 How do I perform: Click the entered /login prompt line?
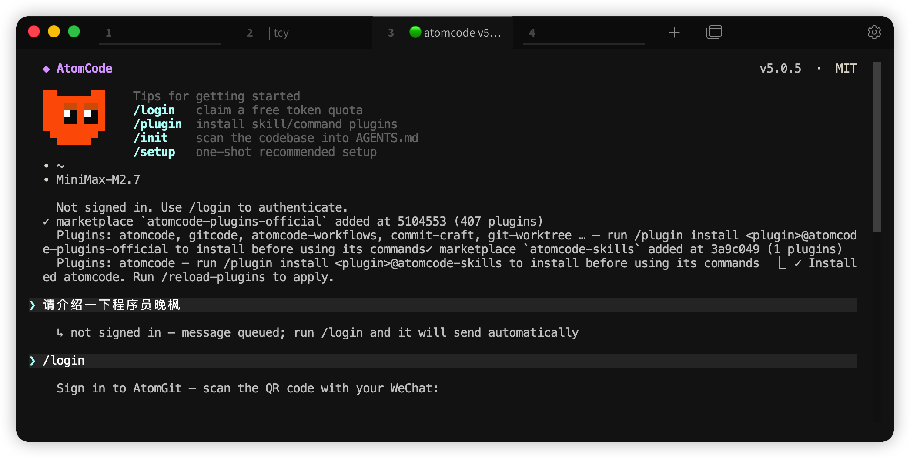[x=443, y=360]
